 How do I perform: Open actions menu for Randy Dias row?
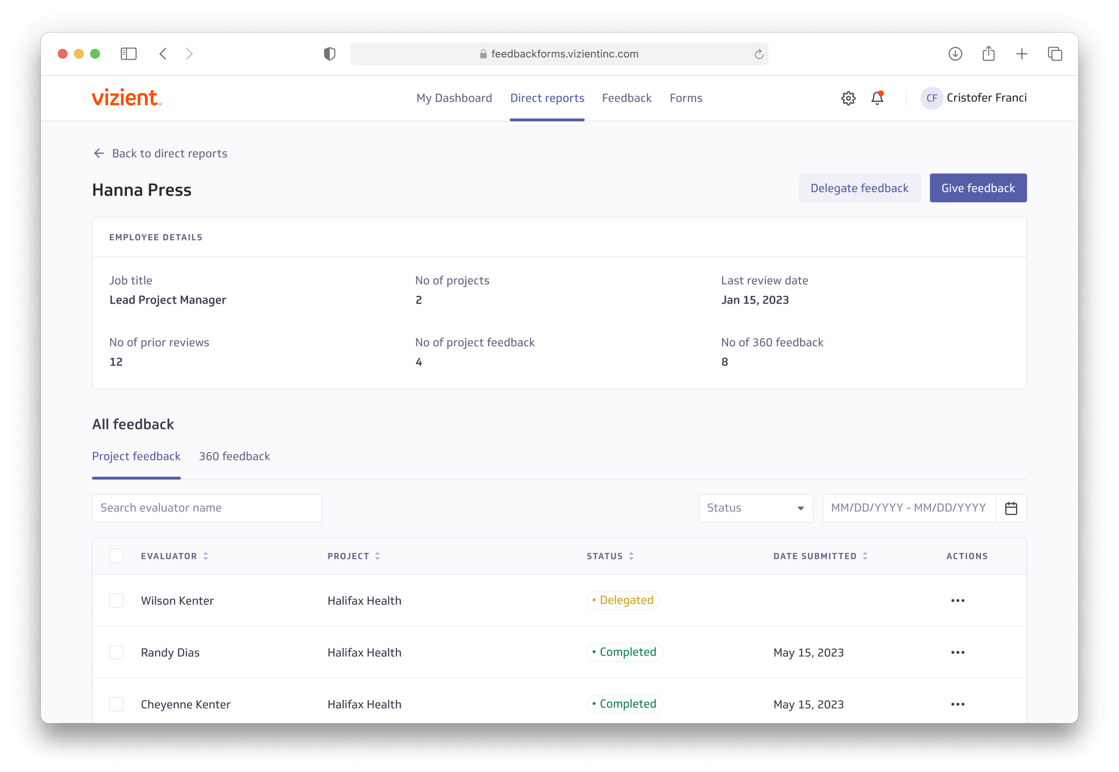pyautogui.click(x=957, y=652)
